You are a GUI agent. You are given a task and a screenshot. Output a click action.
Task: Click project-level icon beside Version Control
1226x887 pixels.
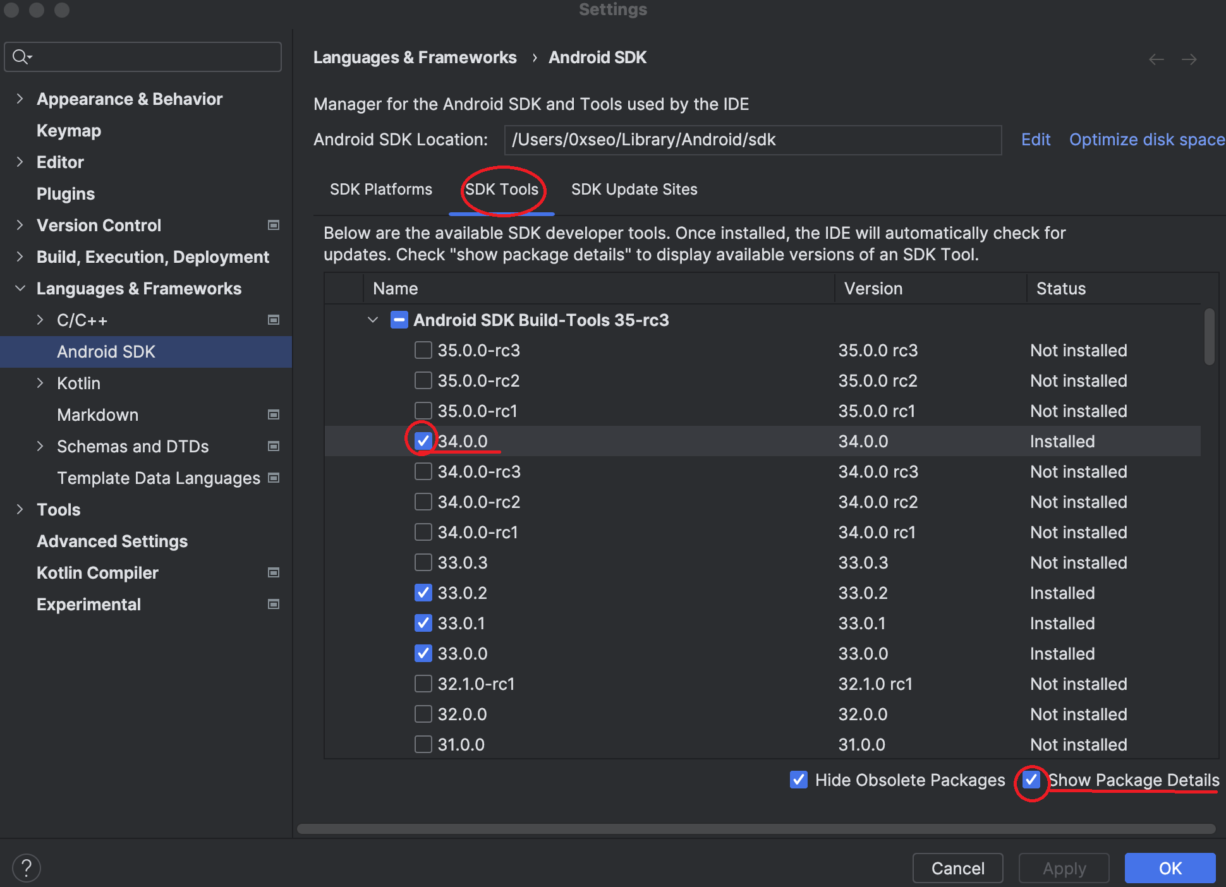(274, 225)
